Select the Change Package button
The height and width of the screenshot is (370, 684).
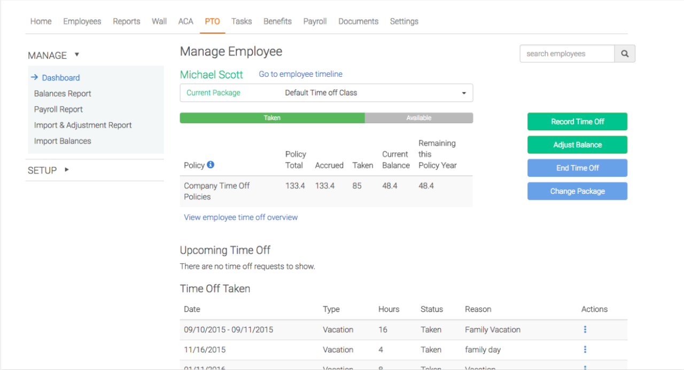pos(577,191)
